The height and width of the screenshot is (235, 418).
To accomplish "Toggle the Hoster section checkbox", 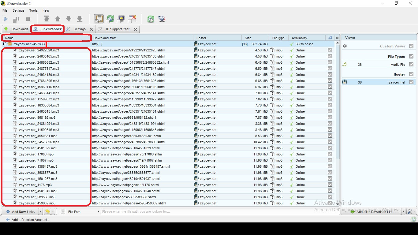I will [x=411, y=74].
